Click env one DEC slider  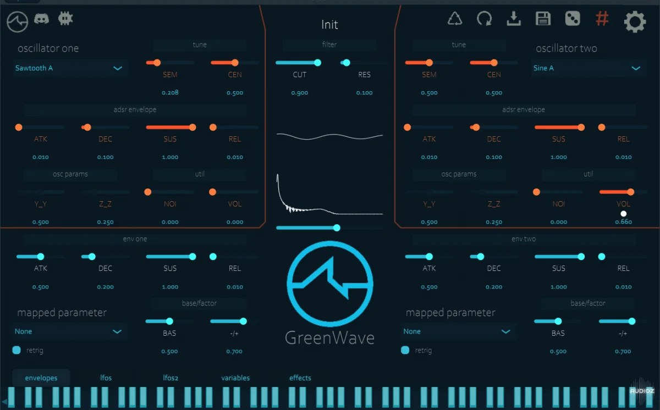[x=105, y=257]
